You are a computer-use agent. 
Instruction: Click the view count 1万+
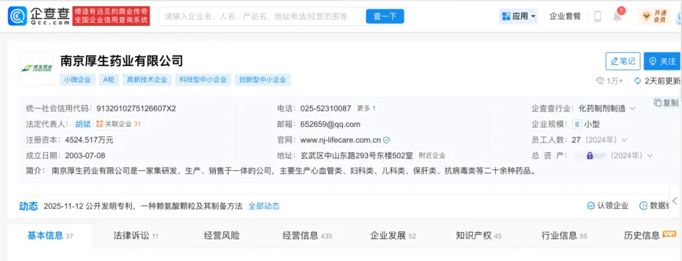pos(609,80)
